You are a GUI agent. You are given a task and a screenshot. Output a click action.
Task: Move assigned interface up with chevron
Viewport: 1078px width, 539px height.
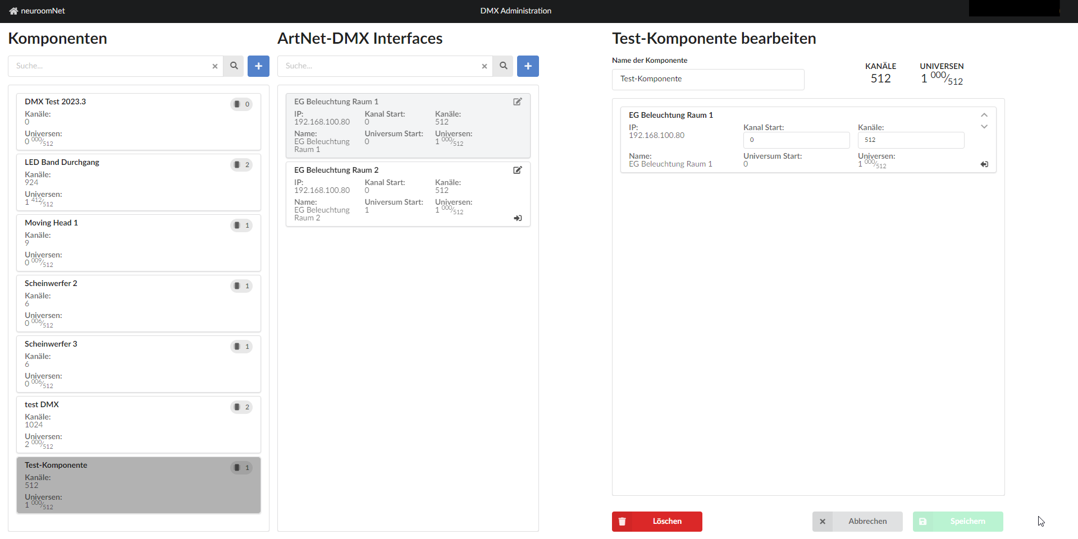pos(984,115)
